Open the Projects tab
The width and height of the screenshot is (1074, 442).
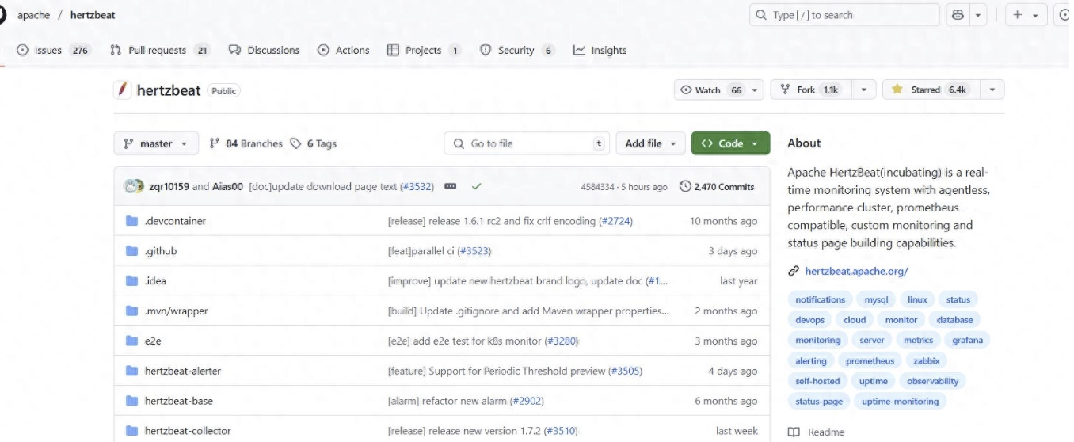[x=424, y=50]
